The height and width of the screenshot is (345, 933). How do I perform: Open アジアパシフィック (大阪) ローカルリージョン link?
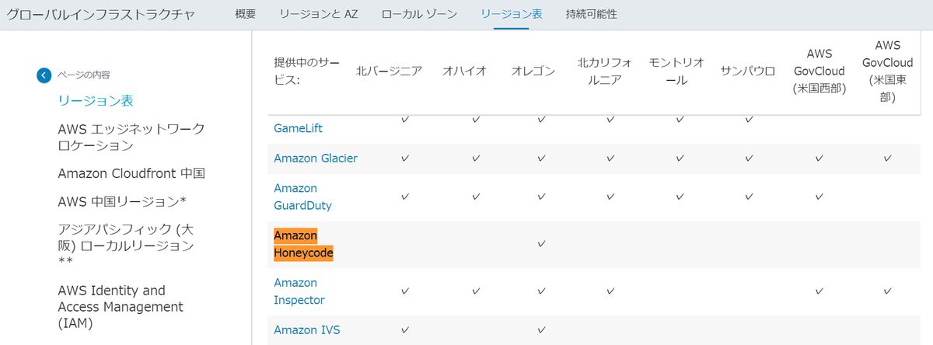point(125,246)
